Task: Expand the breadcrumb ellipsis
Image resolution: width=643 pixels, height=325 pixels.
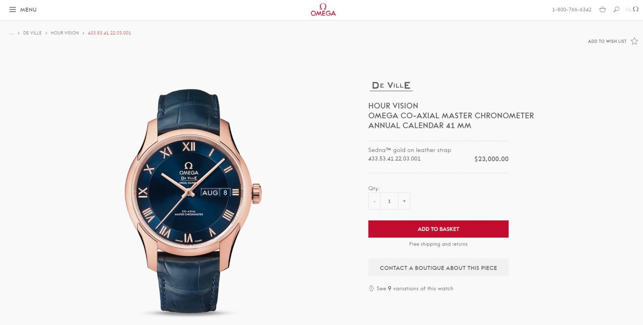Action: pos(12,33)
